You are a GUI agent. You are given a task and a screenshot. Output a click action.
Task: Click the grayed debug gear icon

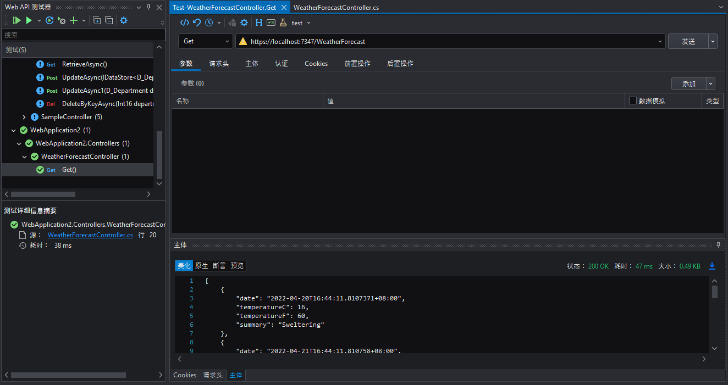pos(232,23)
